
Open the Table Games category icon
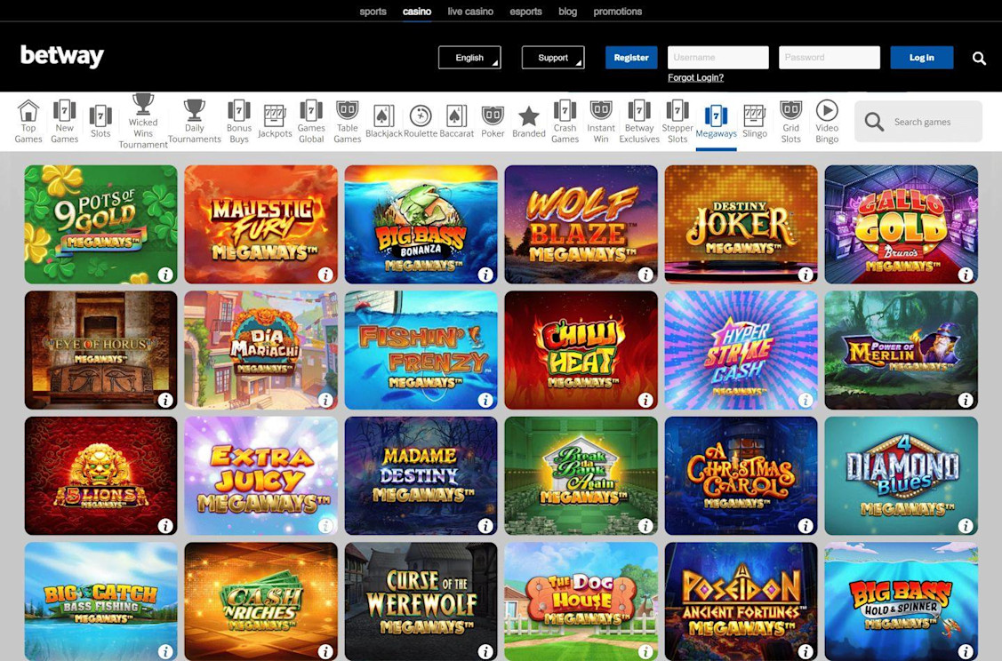click(347, 110)
